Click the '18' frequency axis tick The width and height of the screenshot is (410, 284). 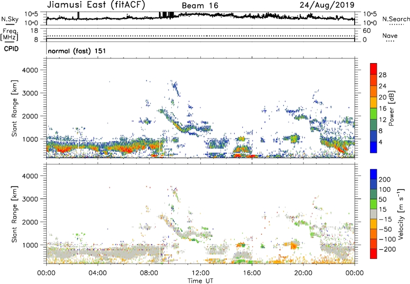(34, 31)
